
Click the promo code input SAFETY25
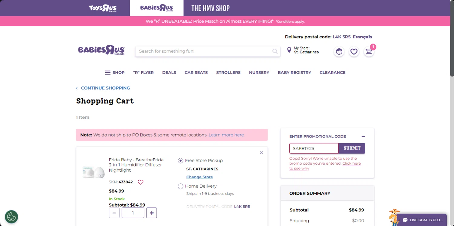coord(314,148)
